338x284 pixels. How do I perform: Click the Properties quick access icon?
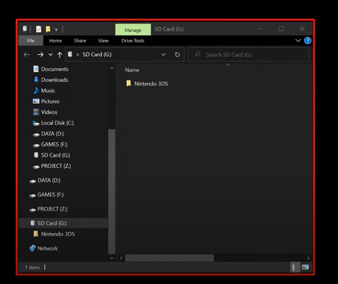(x=39, y=29)
